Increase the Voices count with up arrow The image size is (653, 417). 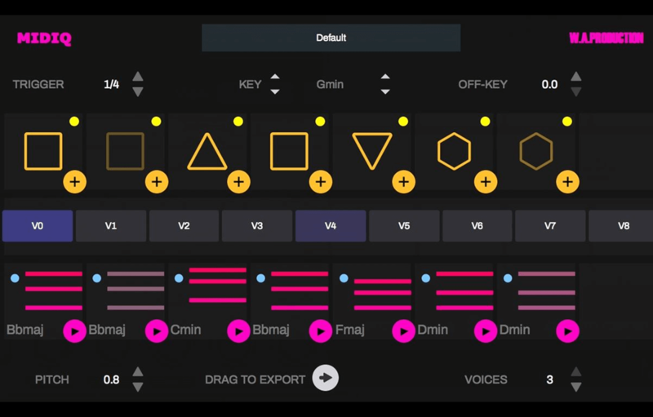point(576,373)
